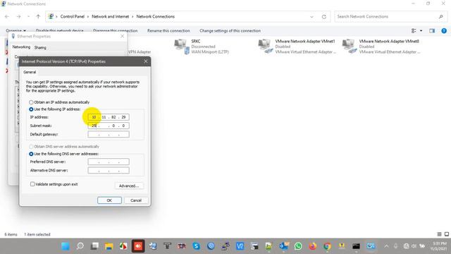Open Help icon in toolbar
Image resolution: width=451 pixels, height=254 pixels.
[444, 31]
